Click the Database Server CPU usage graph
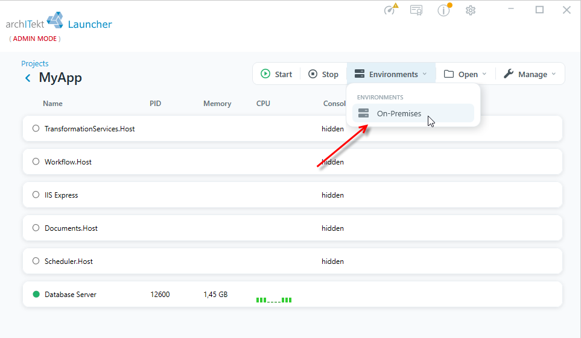This screenshot has height=338, width=581. click(x=274, y=300)
